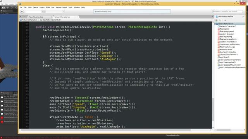Open the Help menu
This screenshot has height=139, width=248.
coord(83,7)
